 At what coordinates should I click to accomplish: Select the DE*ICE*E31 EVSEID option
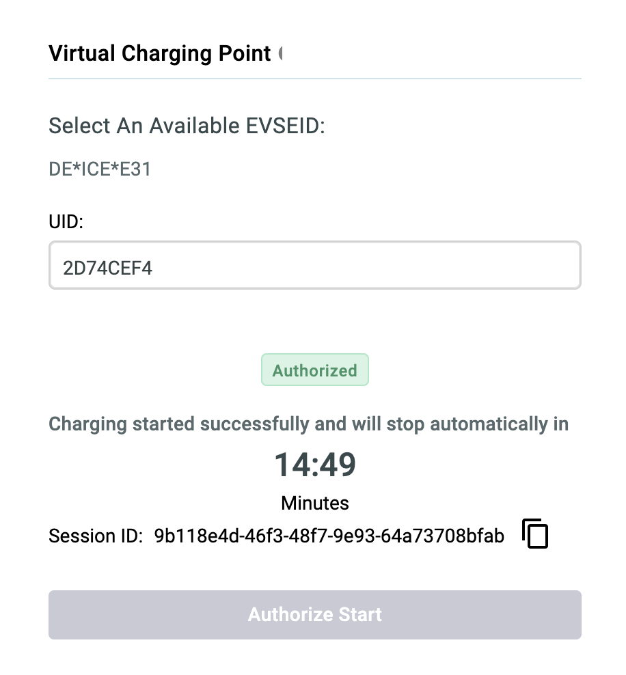tap(100, 169)
